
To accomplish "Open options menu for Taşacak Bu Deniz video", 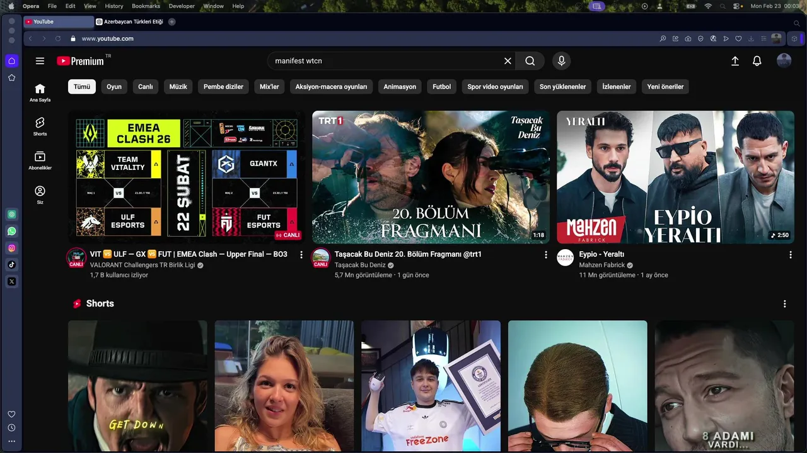I will [546, 255].
